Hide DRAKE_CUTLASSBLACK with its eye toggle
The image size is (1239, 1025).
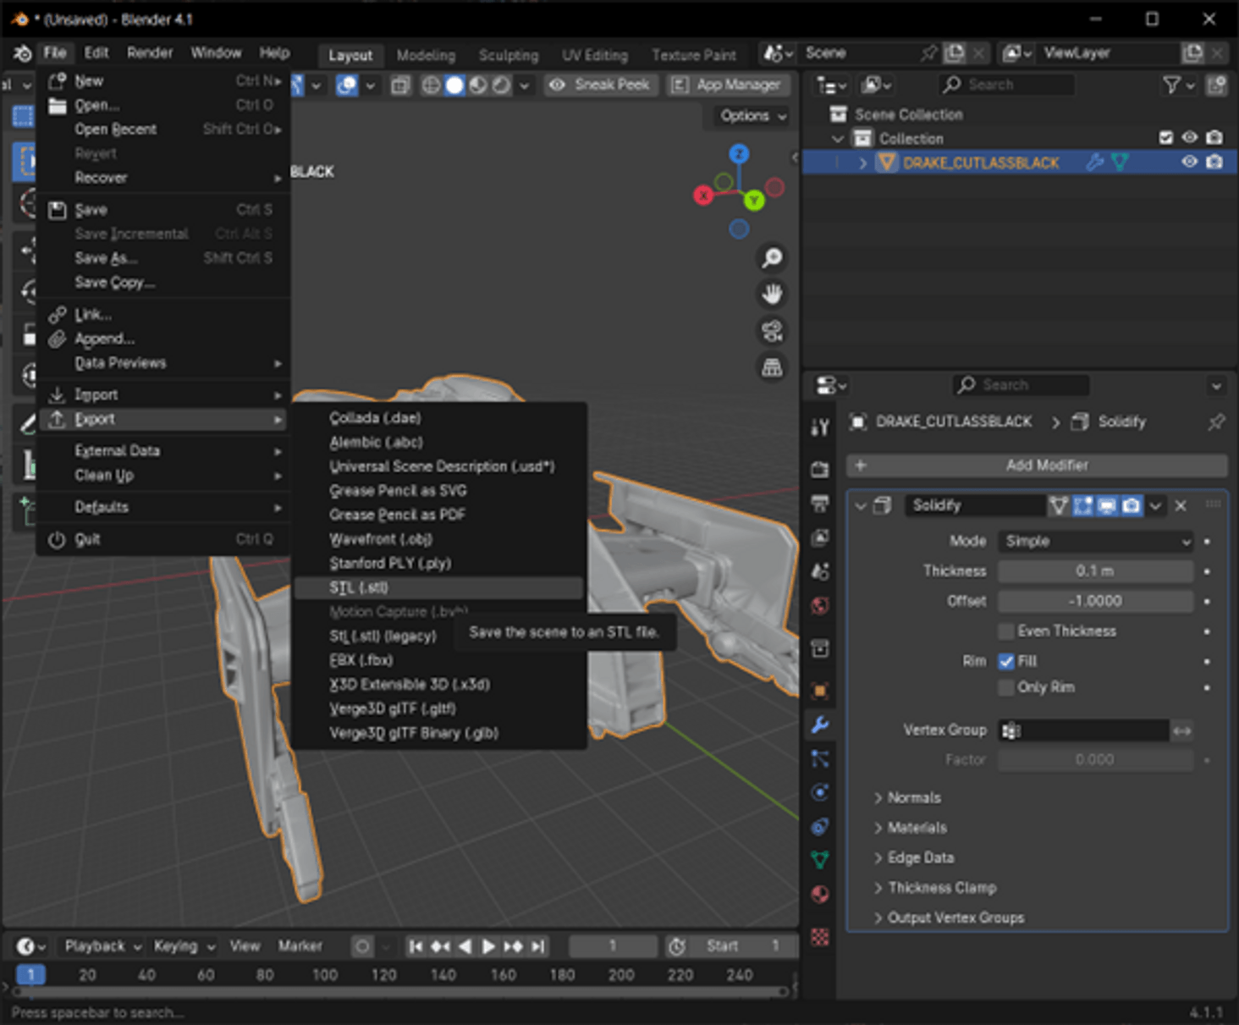pos(1189,162)
